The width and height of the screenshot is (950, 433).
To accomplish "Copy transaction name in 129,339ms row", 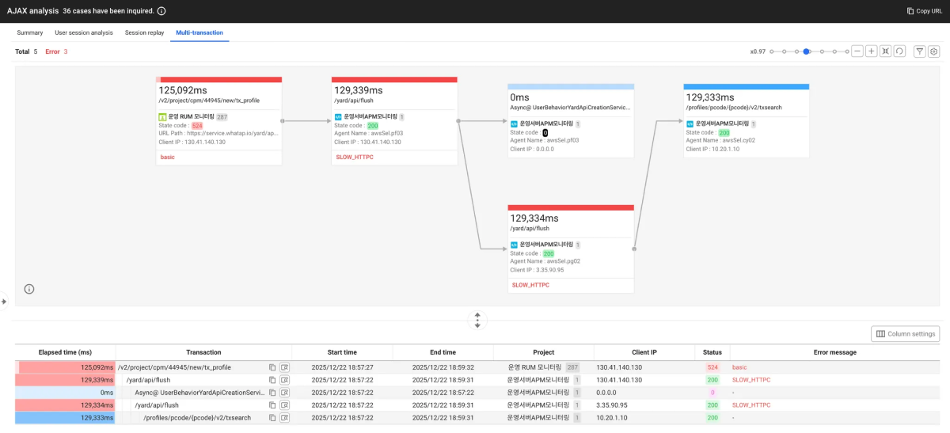I will (272, 380).
